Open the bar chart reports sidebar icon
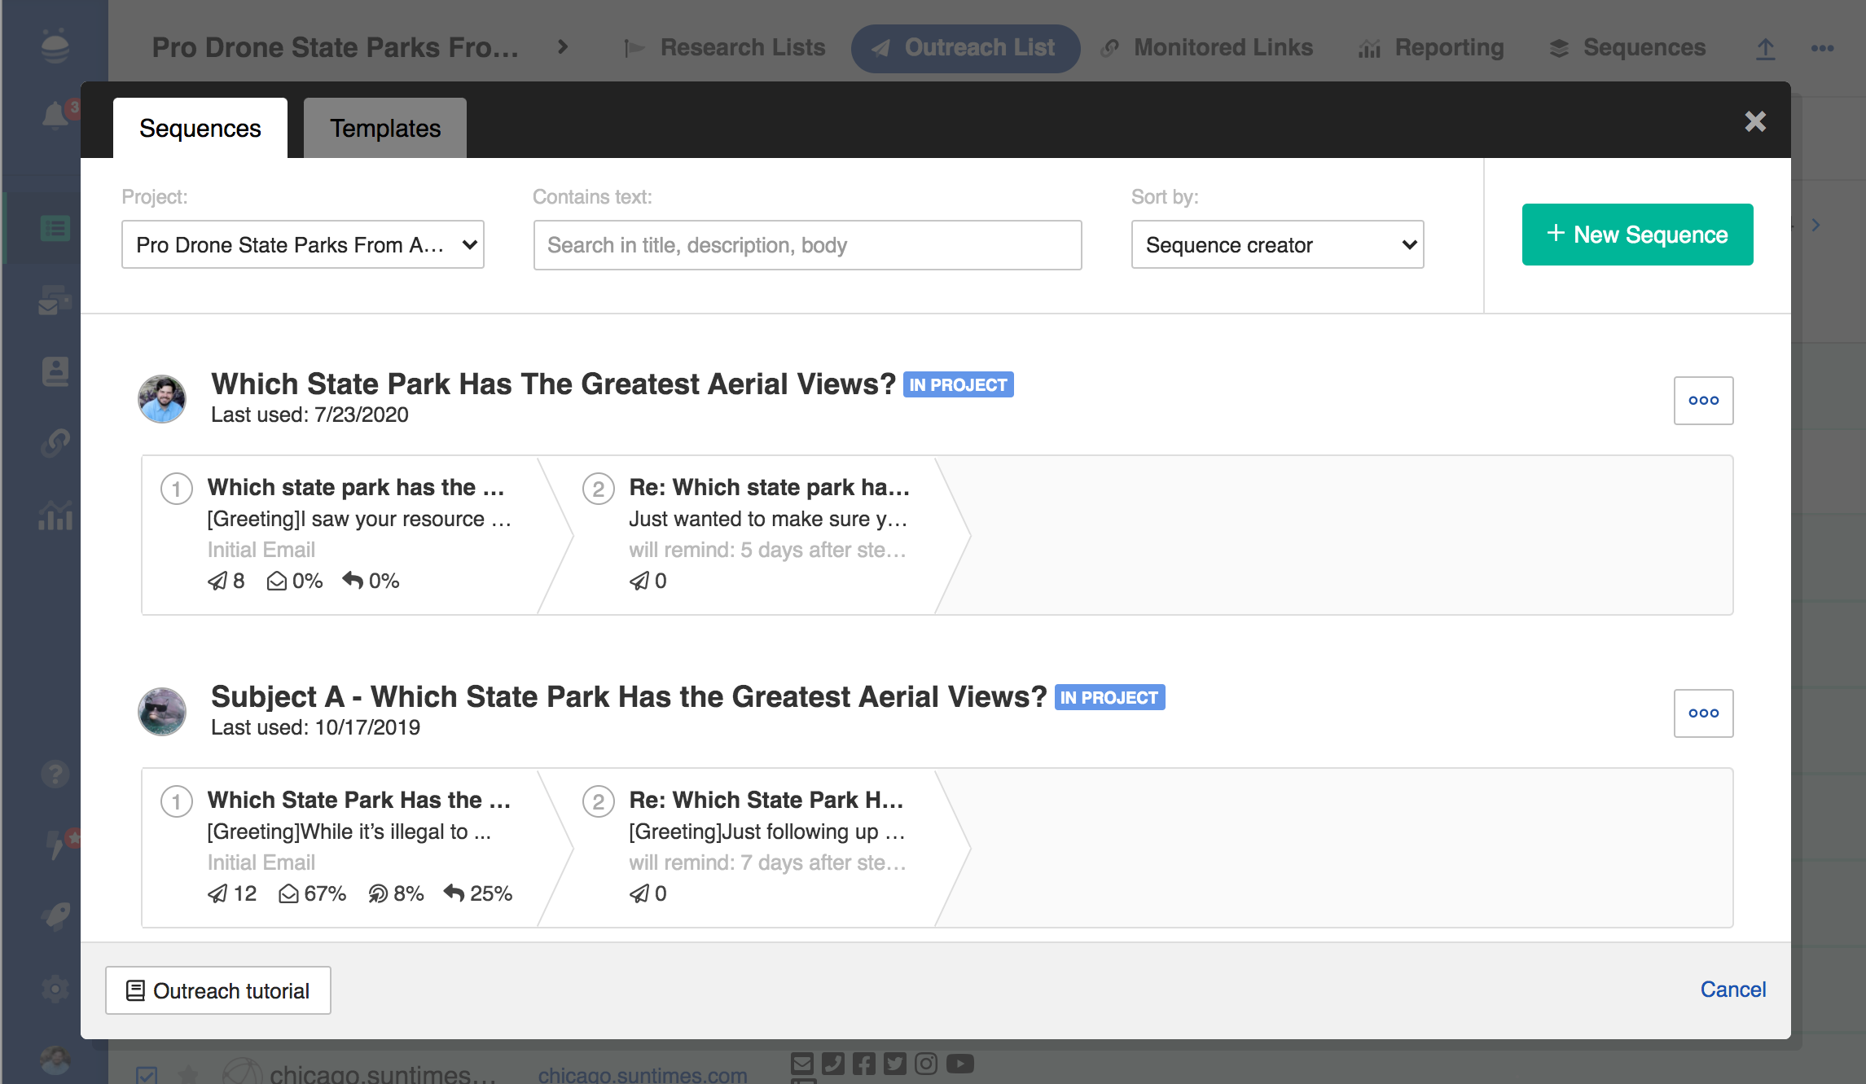Image resolution: width=1866 pixels, height=1084 pixels. pyautogui.click(x=55, y=516)
